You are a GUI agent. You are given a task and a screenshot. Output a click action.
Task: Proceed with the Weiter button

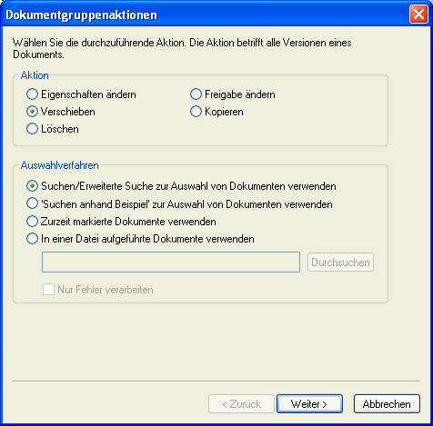(x=309, y=404)
